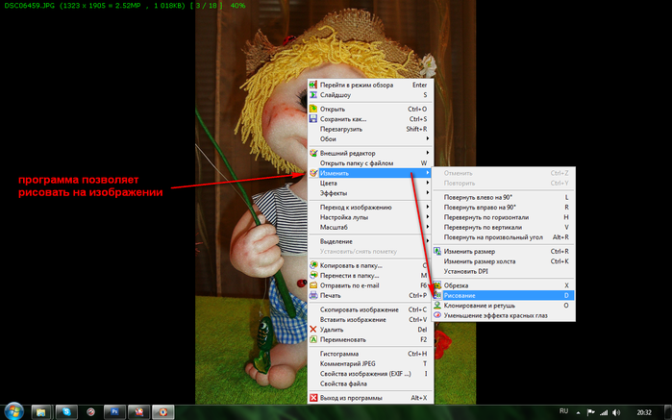
Task: Choose Открыть папку с файлом
Action: (x=371, y=162)
